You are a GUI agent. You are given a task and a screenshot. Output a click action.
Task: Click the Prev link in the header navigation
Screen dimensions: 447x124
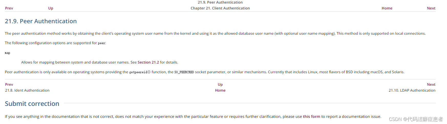(x=9, y=8)
